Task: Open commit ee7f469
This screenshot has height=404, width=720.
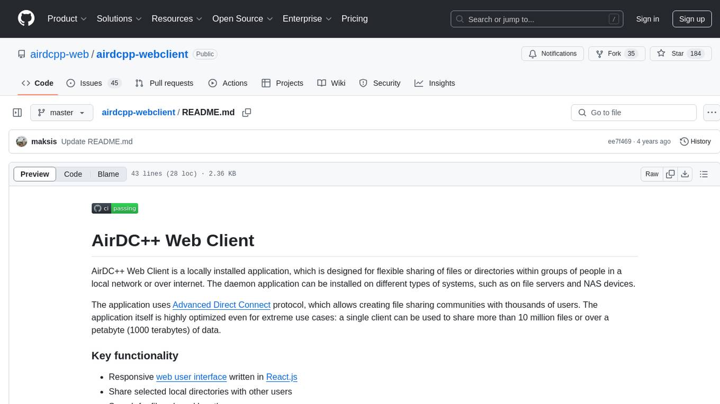Action: point(619,141)
